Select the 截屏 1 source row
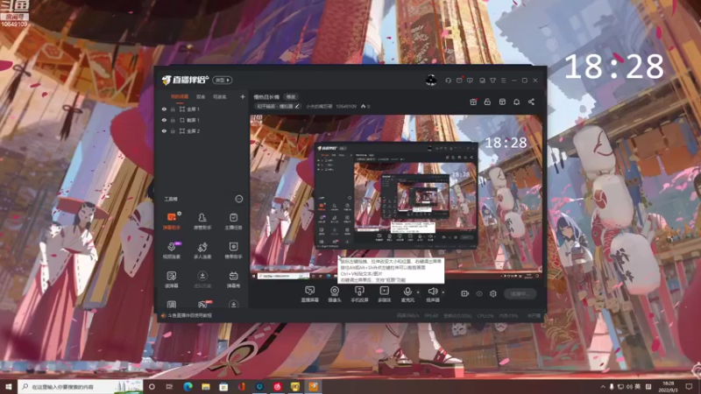 [202, 120]
